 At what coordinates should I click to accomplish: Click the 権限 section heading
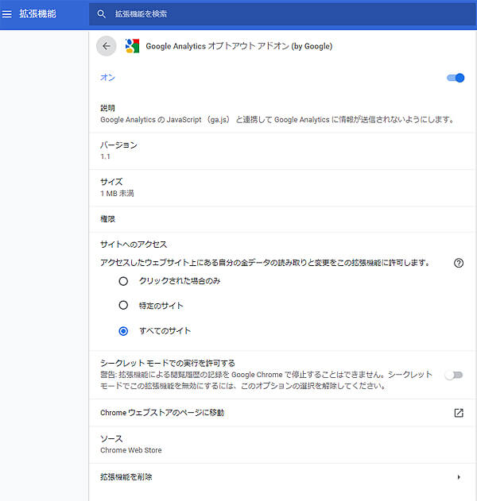(107, 219)
